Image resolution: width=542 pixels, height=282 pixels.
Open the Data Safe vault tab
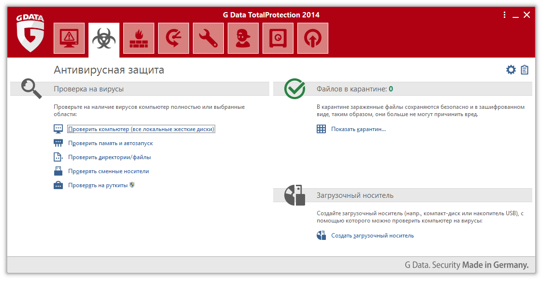[278, 38]
